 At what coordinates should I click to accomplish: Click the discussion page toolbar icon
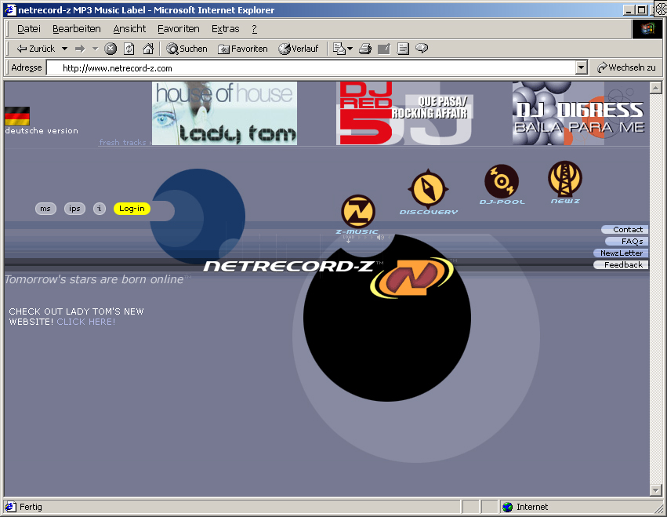click(403, 49)
